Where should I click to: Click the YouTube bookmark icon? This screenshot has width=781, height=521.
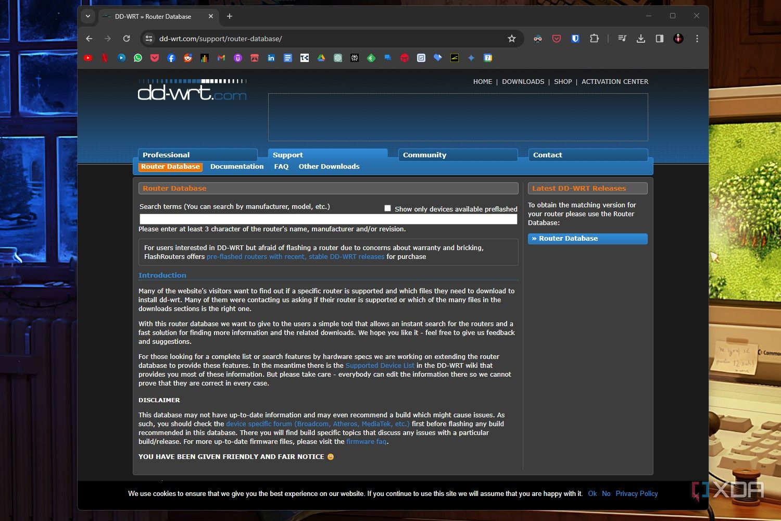88,58
